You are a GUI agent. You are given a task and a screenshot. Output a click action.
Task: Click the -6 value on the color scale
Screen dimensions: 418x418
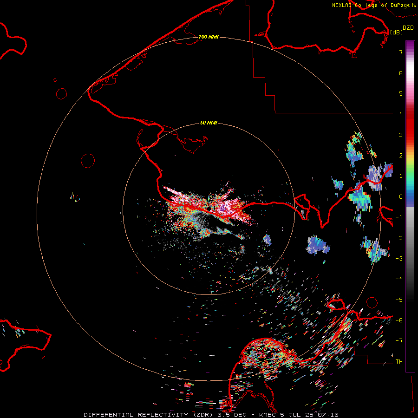coord(399,320)
